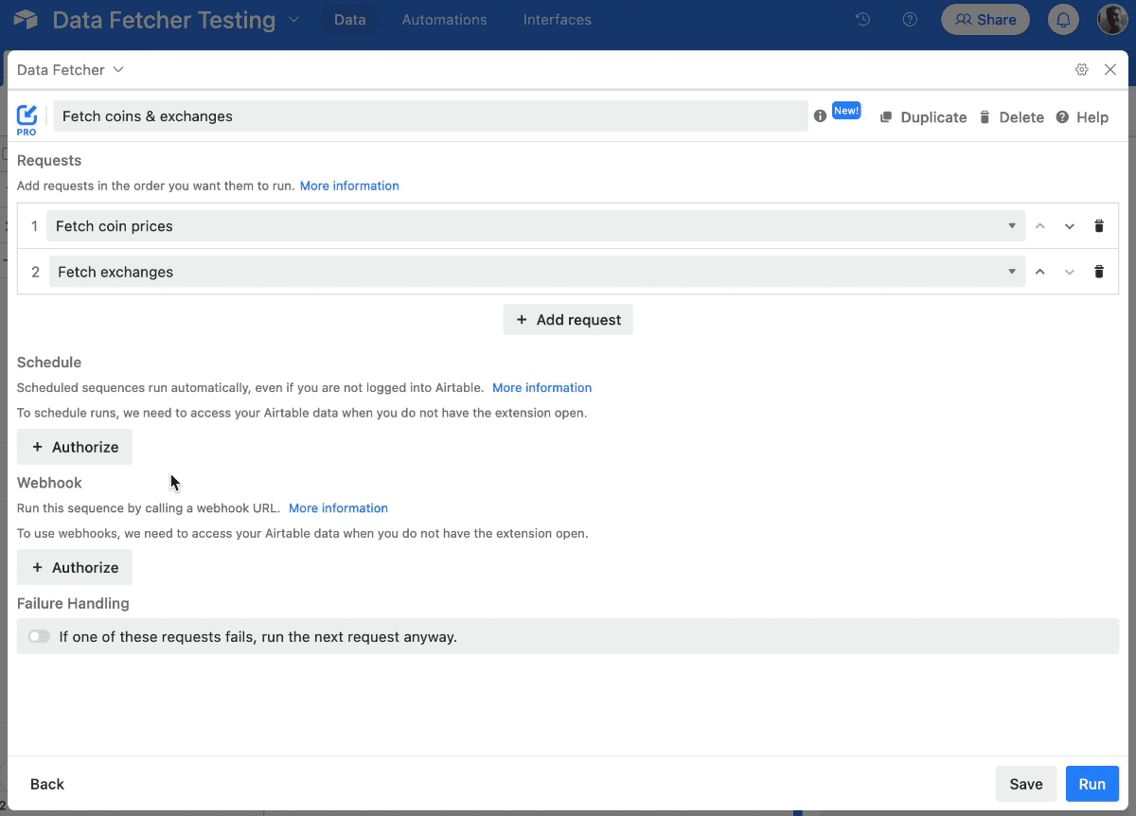
Task: Open the help question mark icon in top bar
Action: (910, 20)
